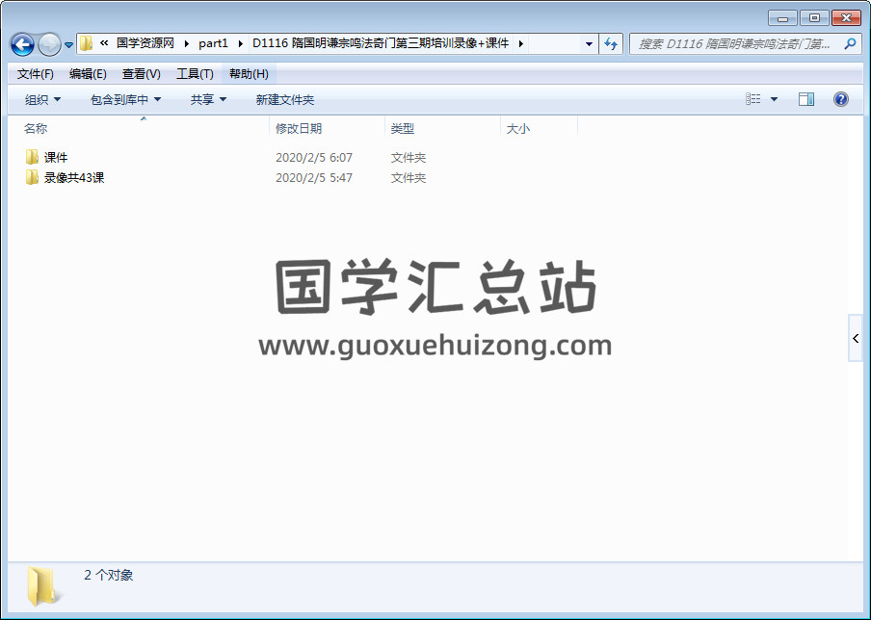This screenshot has height=620, width=871.
Task: Change view using the view mode icon
Action: 753,99
